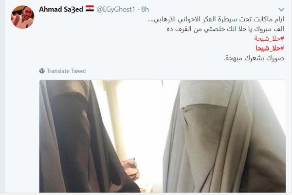Open the light red #حلا_شيحة hashtag
The width and height of the screenshot is (292, 195).
click(x=269, y=38)
